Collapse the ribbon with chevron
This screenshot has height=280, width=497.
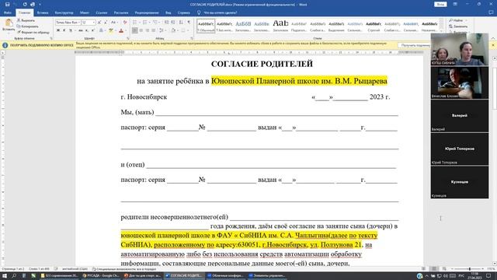pos(493,38)
